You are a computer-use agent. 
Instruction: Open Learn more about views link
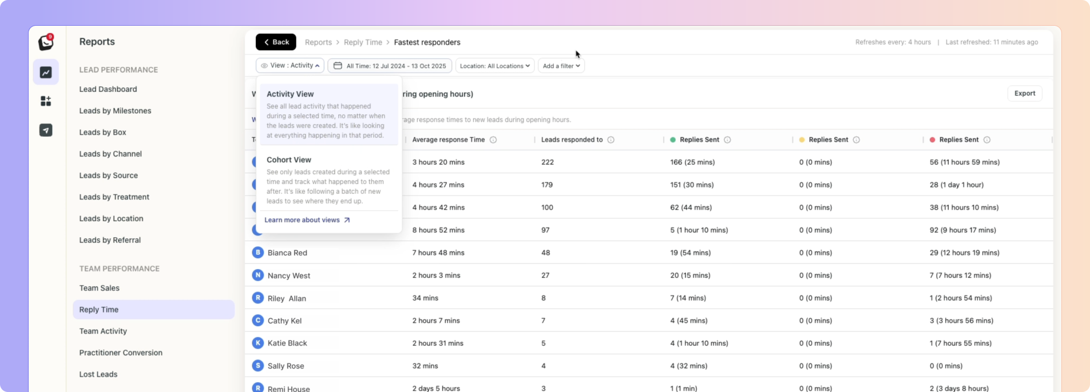point(307,220)
